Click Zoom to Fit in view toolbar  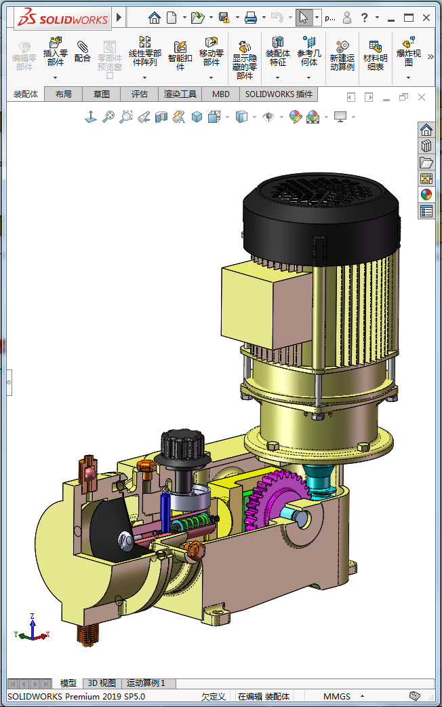click(x=108, y=117)
